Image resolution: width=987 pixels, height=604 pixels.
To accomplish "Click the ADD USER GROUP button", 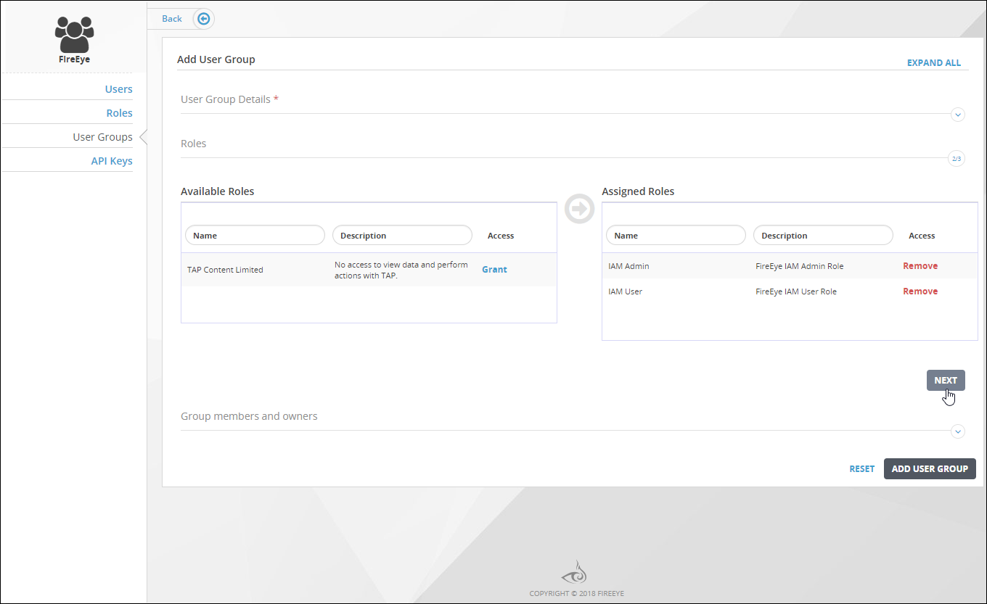I will pyautogui.click(x=930, y=469).
